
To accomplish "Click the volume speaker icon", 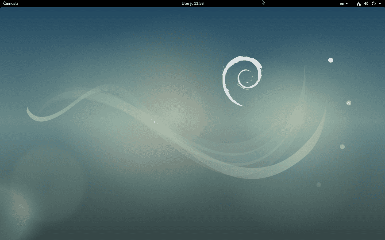I will click(x=366, y=3).
